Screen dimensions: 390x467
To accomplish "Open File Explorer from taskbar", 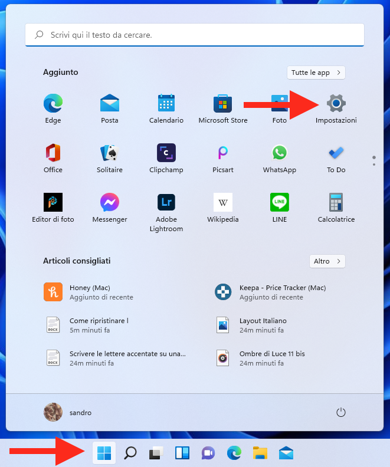I will pyautogui.click(x=260, y=453).
